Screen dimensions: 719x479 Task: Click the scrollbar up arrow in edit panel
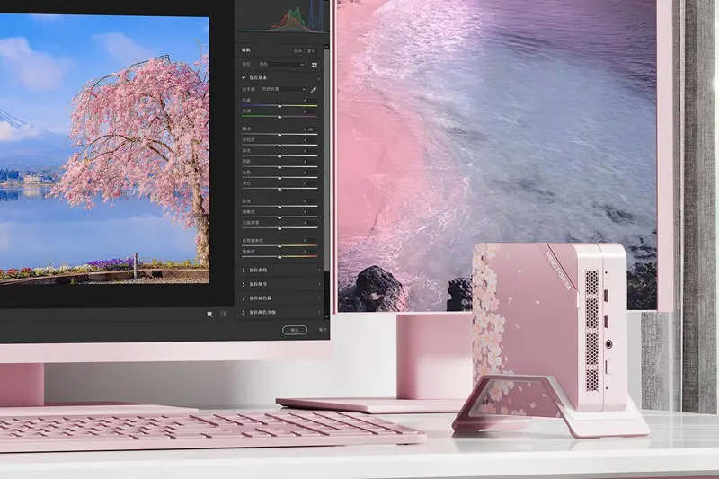click(326, 47)
